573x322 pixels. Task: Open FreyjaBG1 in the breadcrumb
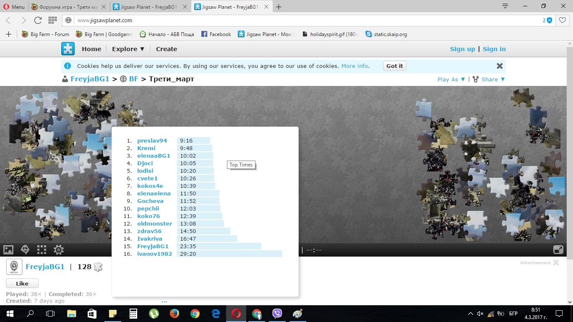90,79
